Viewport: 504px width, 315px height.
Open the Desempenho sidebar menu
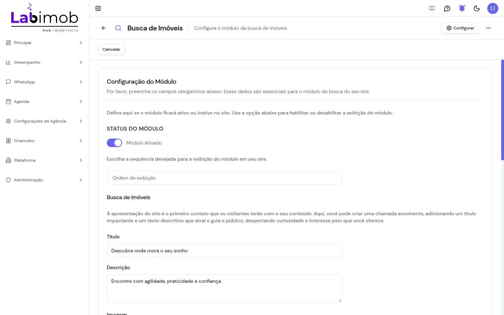point(44,62)
